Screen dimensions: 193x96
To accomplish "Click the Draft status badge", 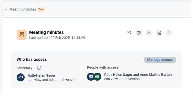I will [41, 10].
